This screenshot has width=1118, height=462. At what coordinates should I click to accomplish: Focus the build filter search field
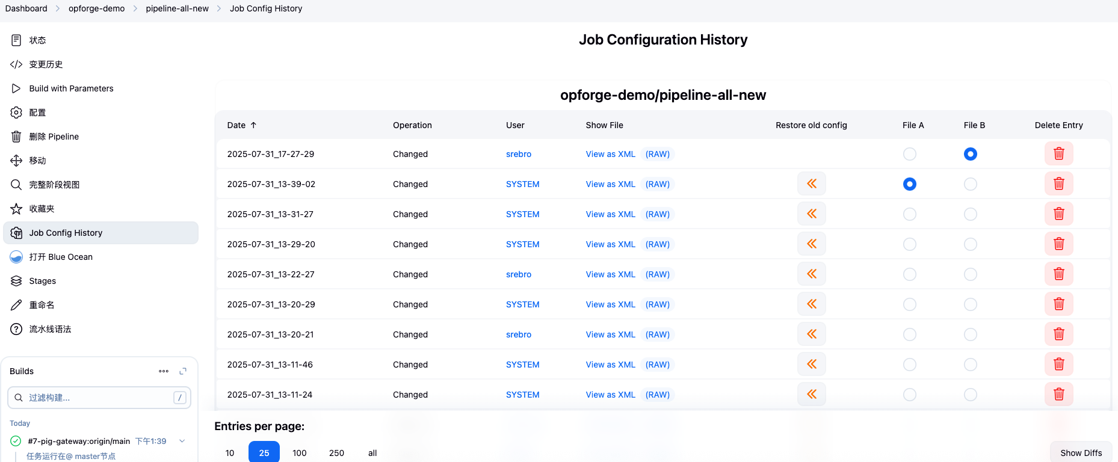click(99, 398)
